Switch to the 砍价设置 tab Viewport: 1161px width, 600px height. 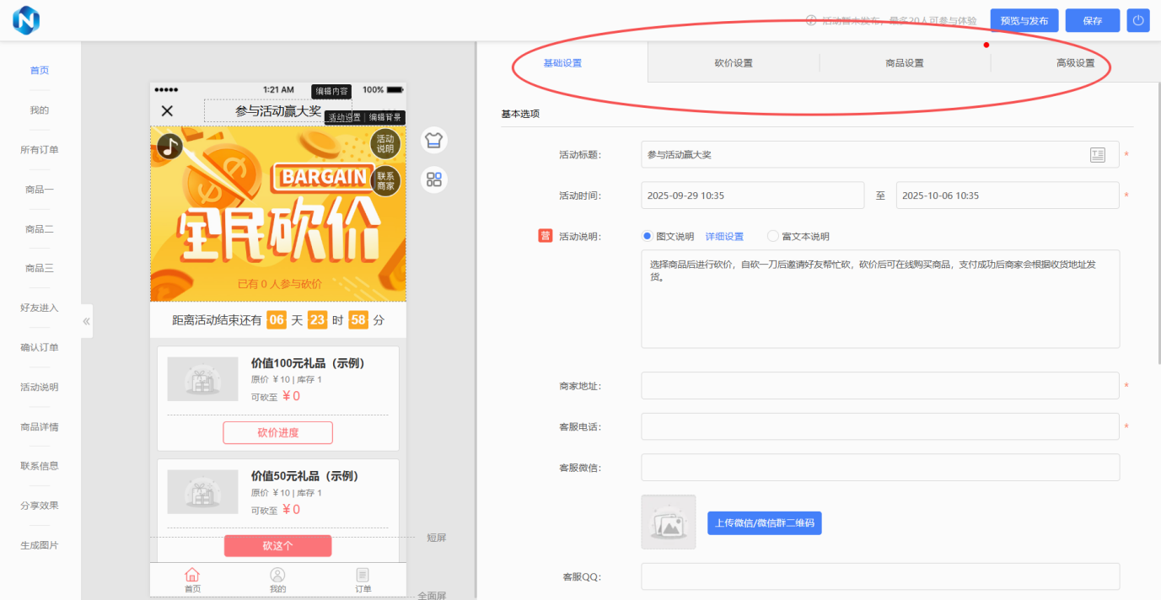(734, 63)
